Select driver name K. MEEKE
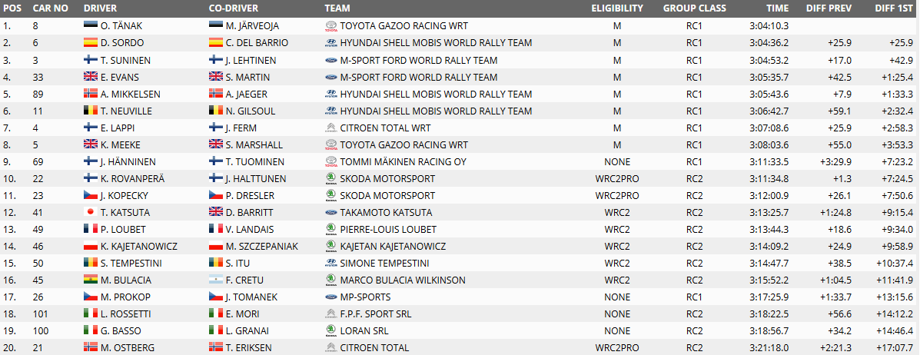 119,145
